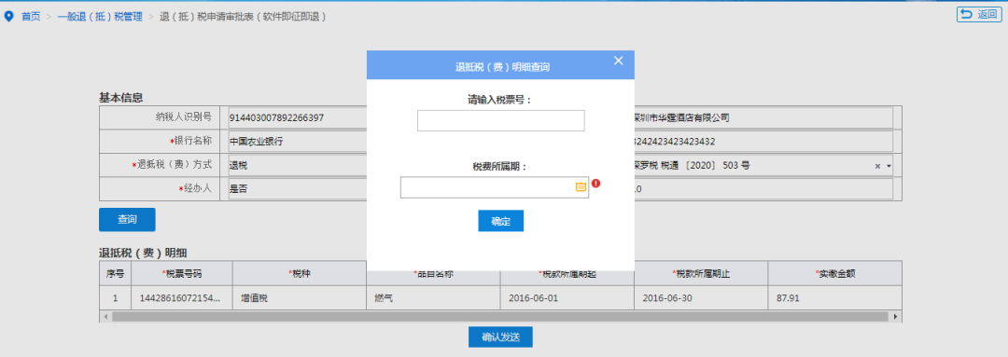Click horizontal scrollbar left arrow
This screenshot has width=1008, height=357.
coord(105,317)
